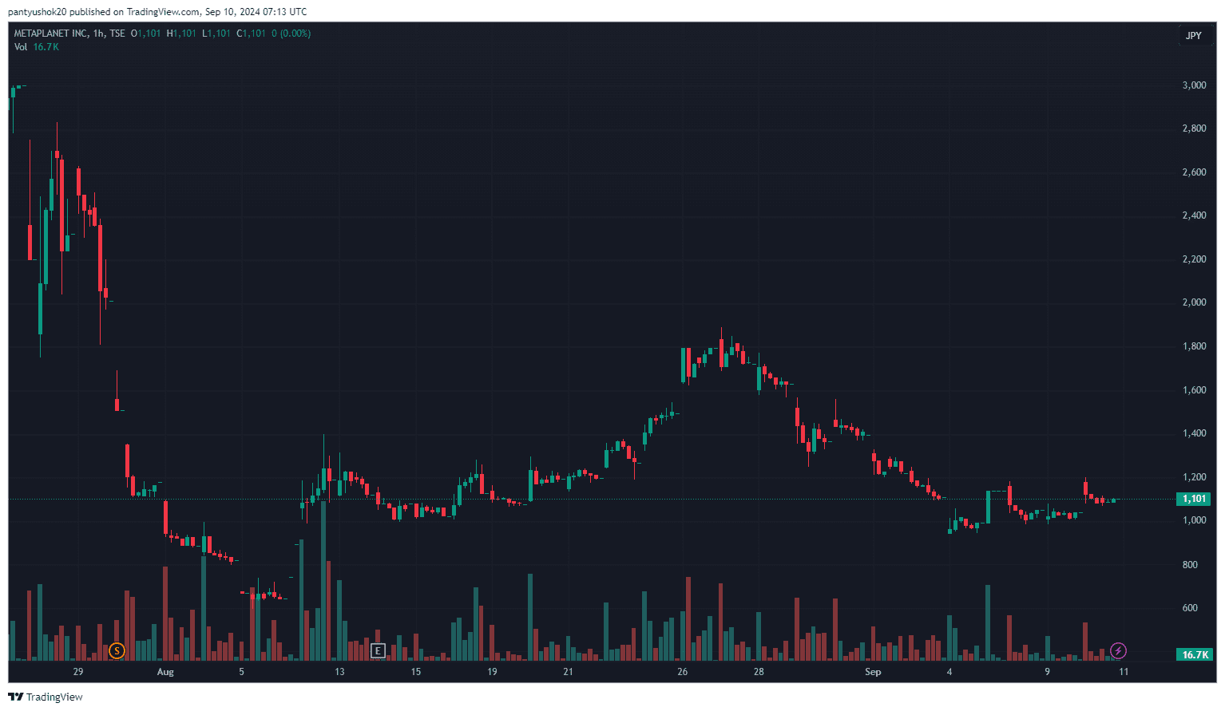The width and height of the screenshot is (1225, 711).
Task: Click the 2,200 price axis label
Action: [1194, 259]
